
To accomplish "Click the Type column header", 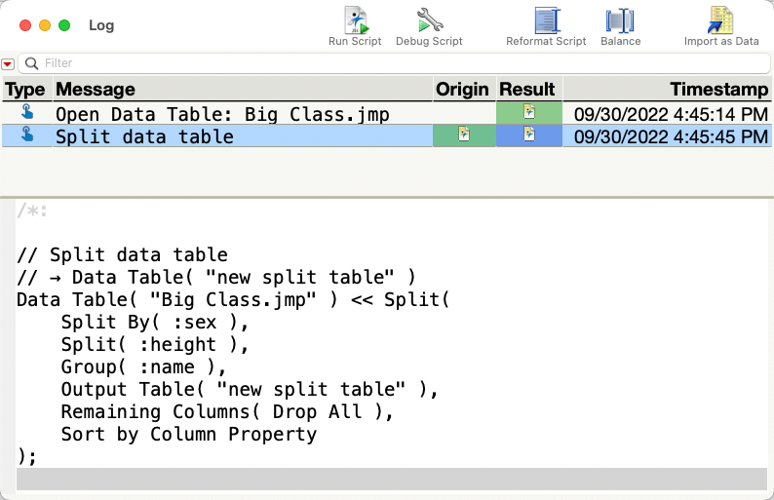I will (26, 90).
